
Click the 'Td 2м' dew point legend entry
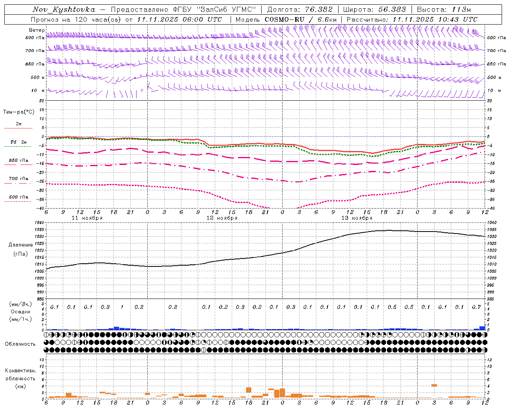click(x=19, y=142)
